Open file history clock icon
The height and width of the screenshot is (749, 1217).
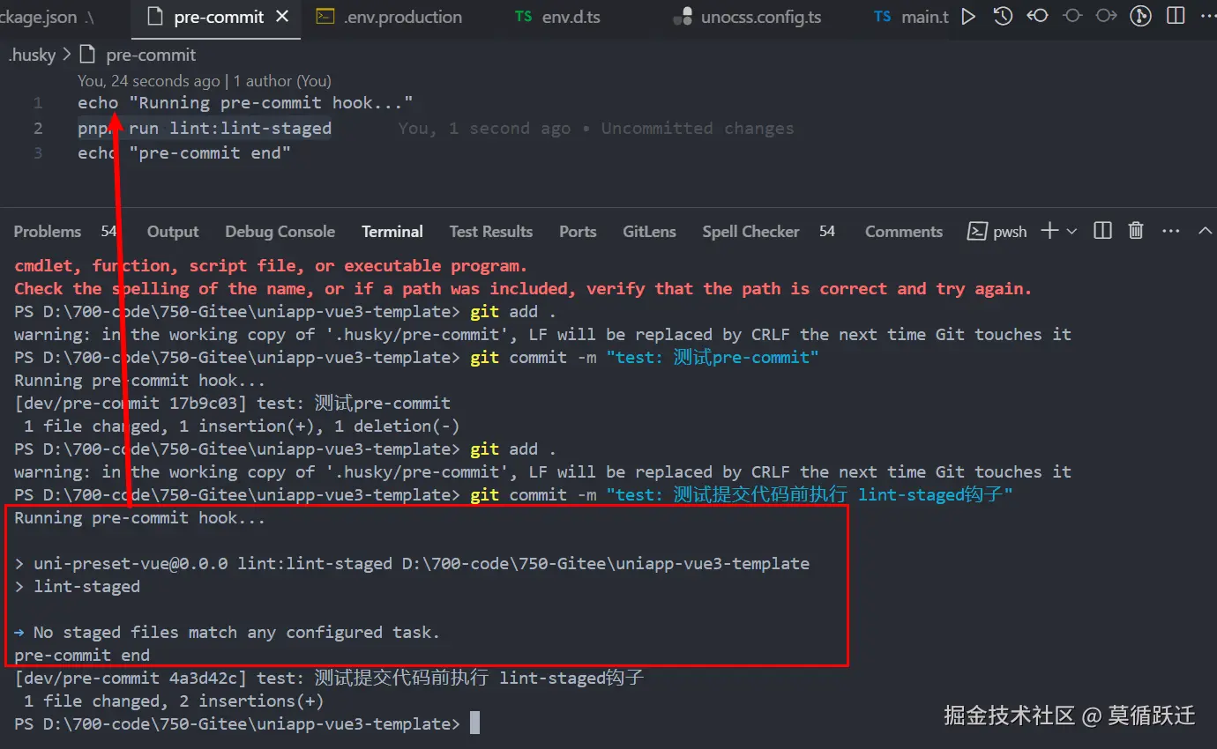click(1003, 16)
